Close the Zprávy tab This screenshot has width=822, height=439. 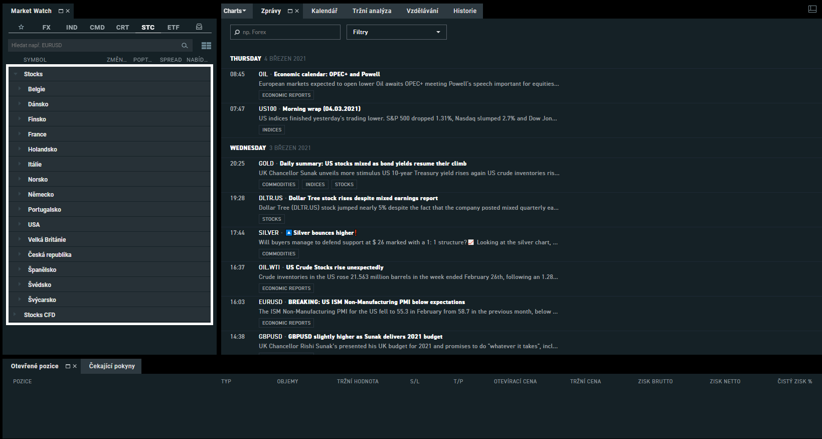(297, 11)
